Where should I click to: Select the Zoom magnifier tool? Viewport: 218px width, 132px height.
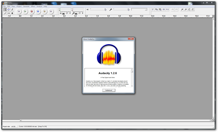pos(5,13)
